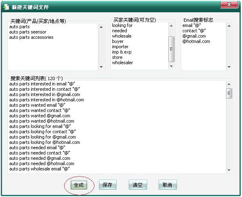Click the buyer keywords scrollbar thumb

click(x=171, y=49)
